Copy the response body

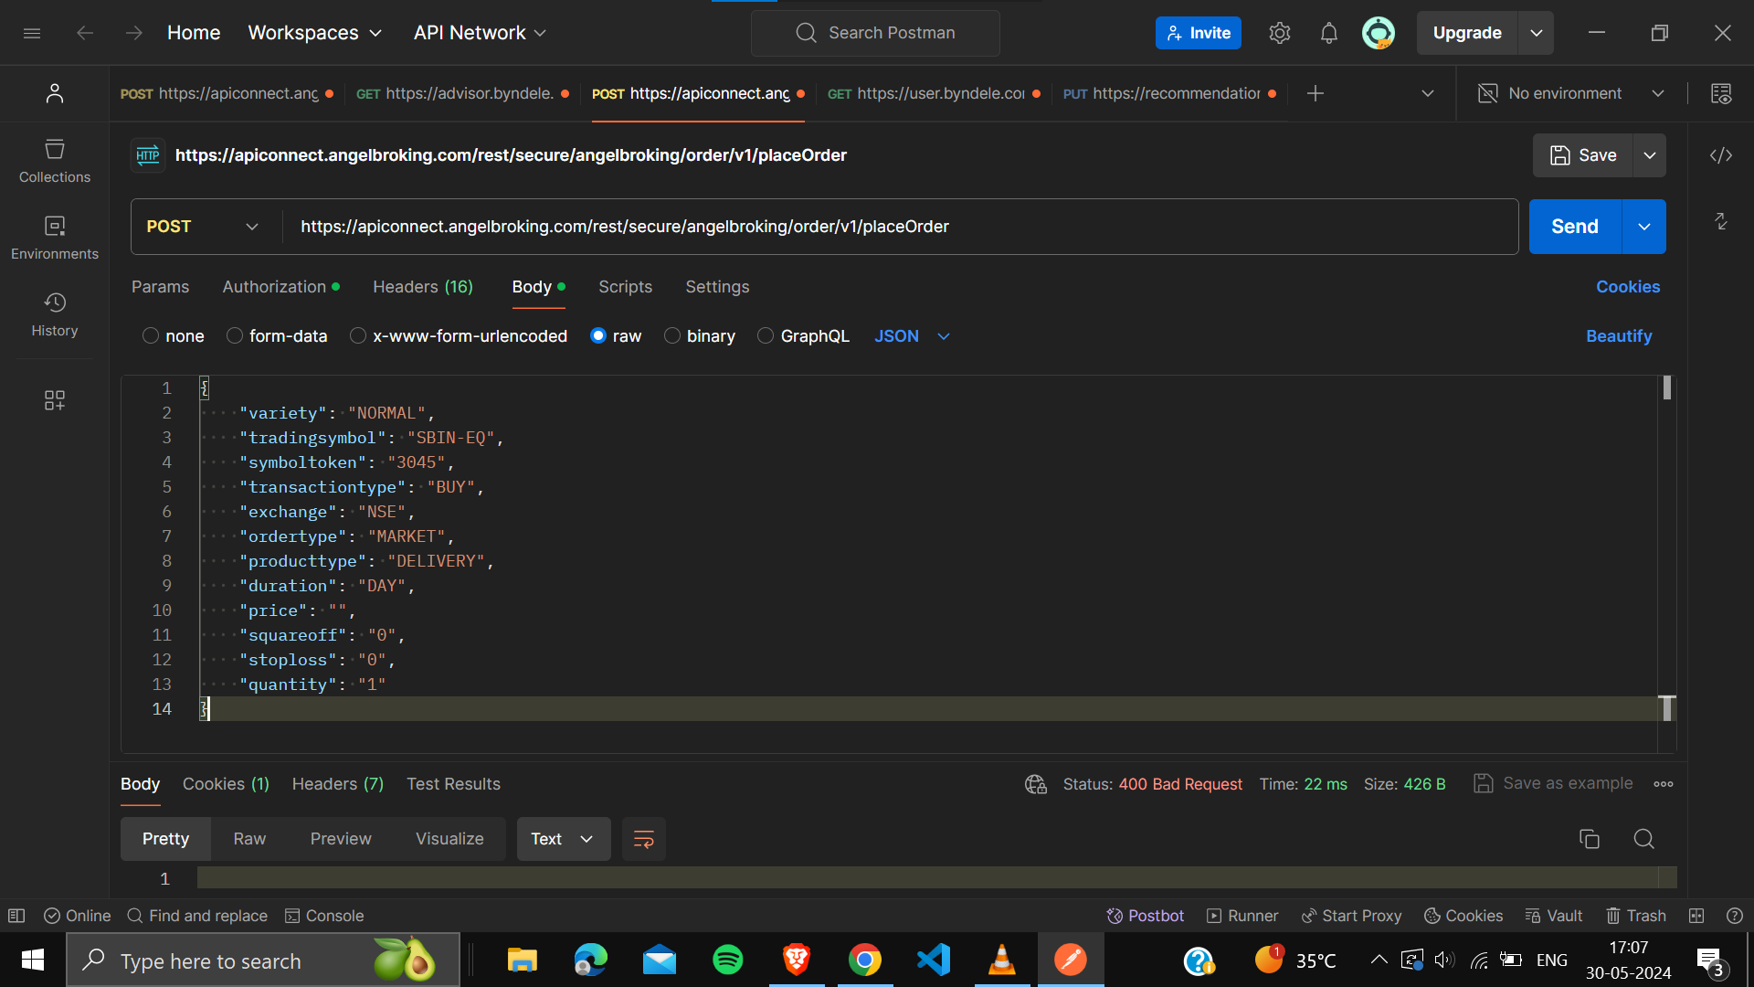click(1590, 839)
